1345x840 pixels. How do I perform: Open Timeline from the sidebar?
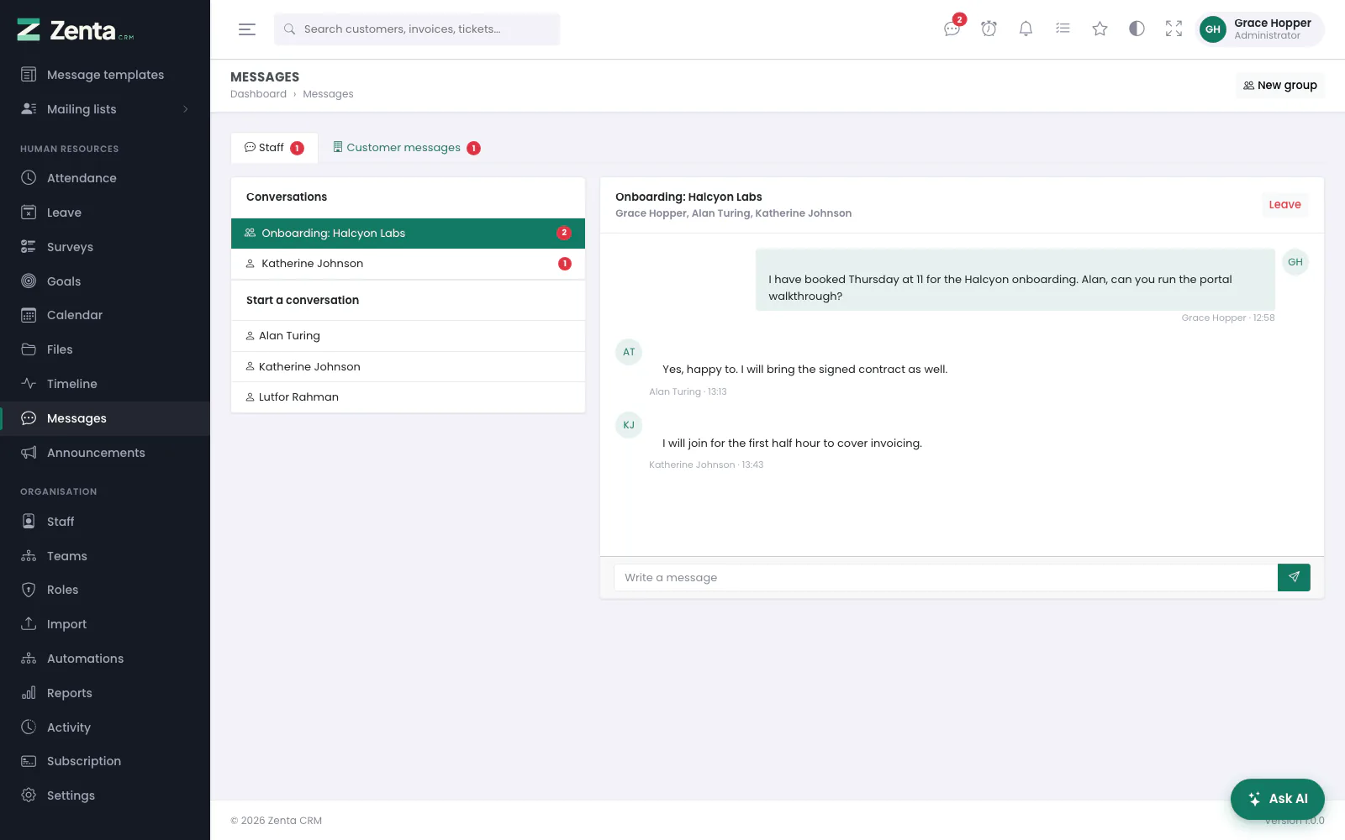pos(105,384)
